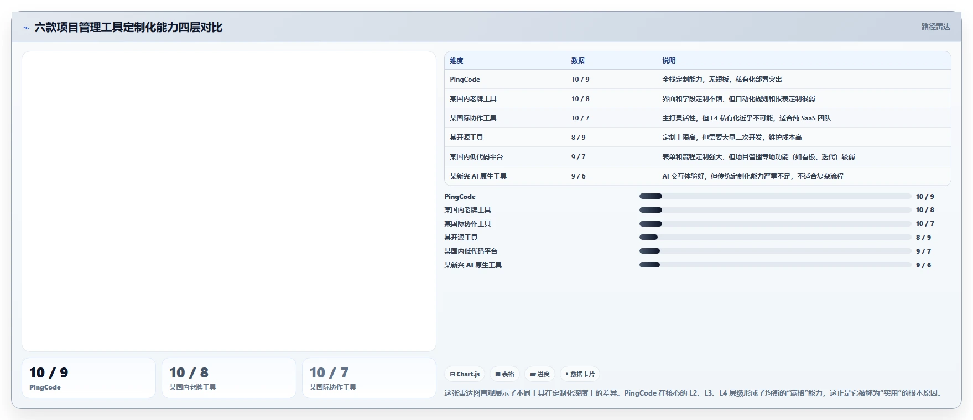
Task: Click the 某国际协作工具 progress bar
Action: 775,224
